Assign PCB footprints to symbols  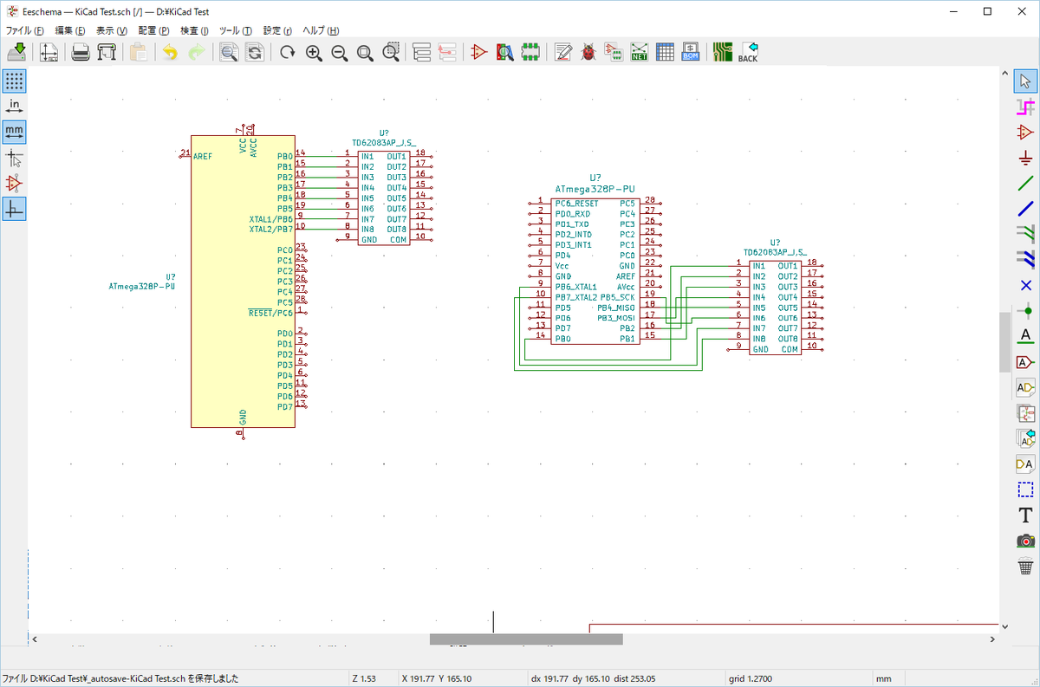614,53
